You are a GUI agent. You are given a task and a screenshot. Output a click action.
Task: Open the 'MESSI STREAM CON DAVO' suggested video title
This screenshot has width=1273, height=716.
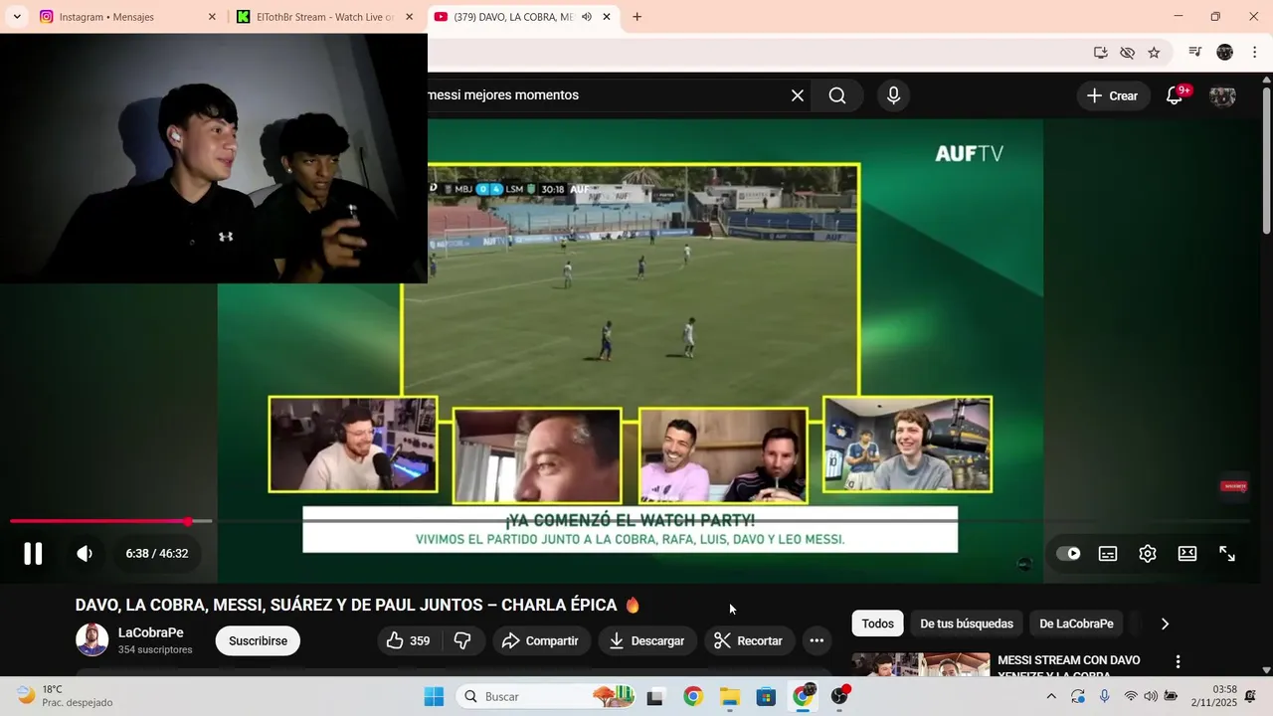(1069, 667)
